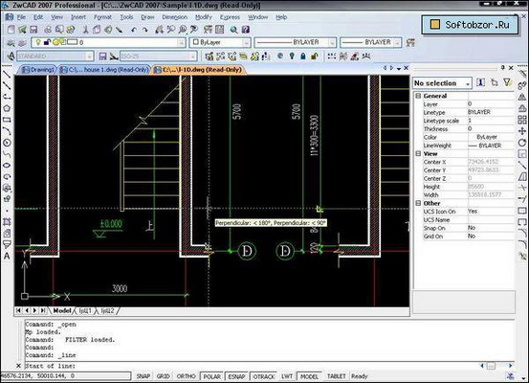The image size is (529, 383).
Task: Click the Move tool in right toolbar
Action: (x=522, y=131)
